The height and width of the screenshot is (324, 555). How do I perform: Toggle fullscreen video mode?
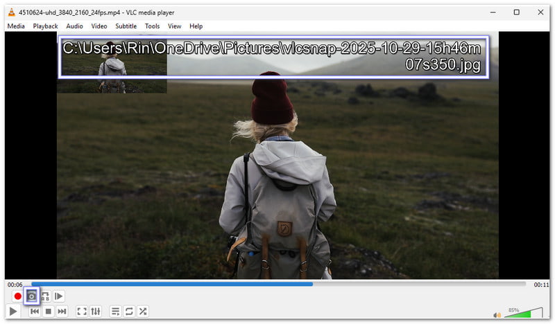82,312
